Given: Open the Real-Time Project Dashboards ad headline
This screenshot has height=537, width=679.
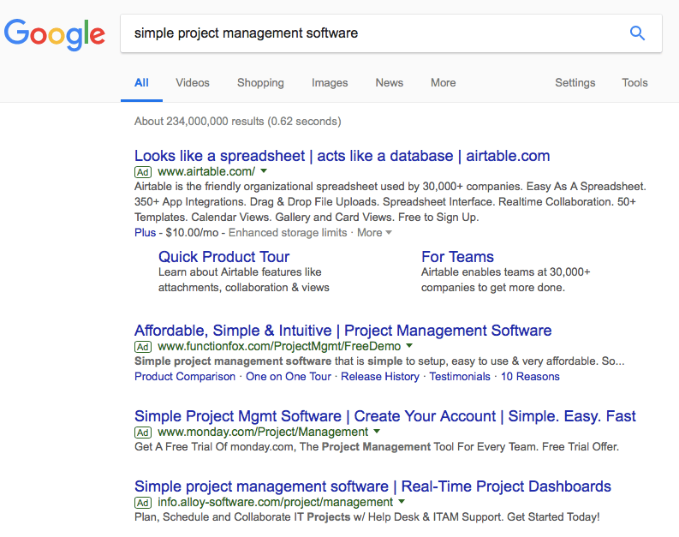Looking at the screenshot, I should [372, 486].
